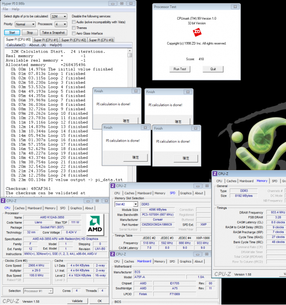Click Take a Snapshot button
This screenshot has width=286, height=305.
[53, 33]
